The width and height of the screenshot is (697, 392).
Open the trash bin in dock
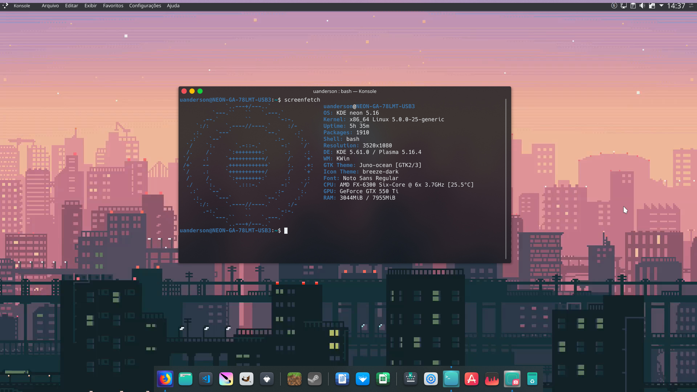[x=532, y=379]
